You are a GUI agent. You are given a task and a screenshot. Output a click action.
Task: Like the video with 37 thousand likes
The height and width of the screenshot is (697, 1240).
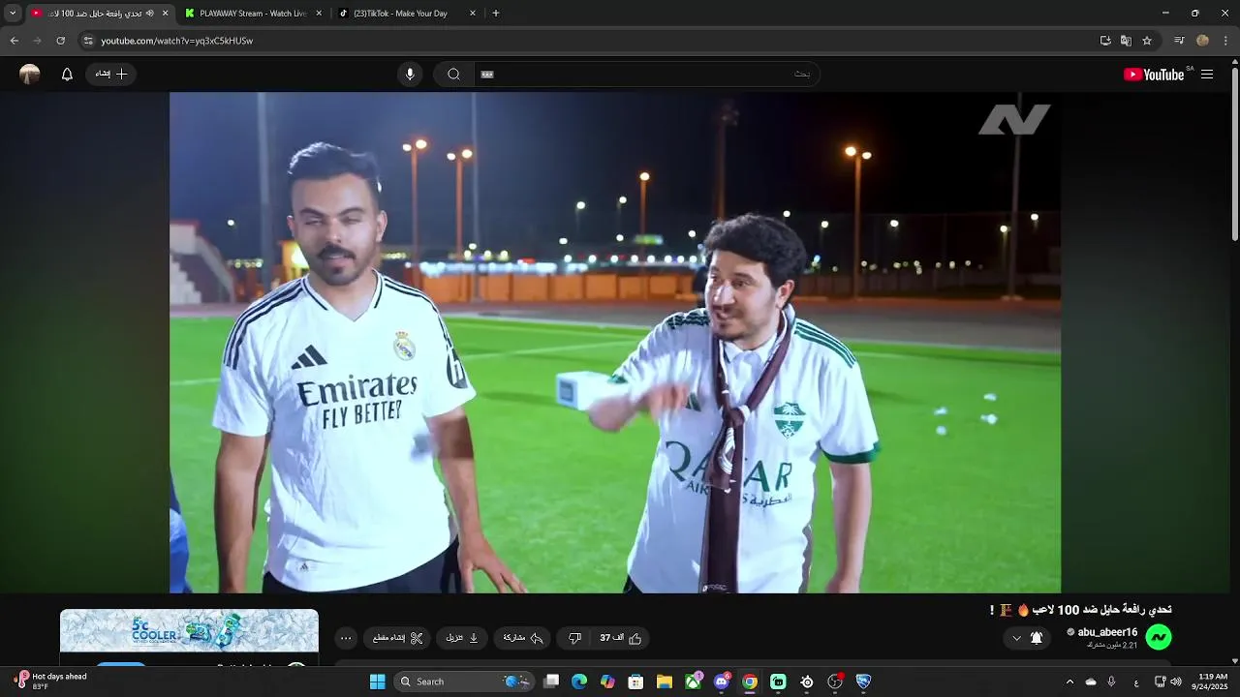pos(621,638)
